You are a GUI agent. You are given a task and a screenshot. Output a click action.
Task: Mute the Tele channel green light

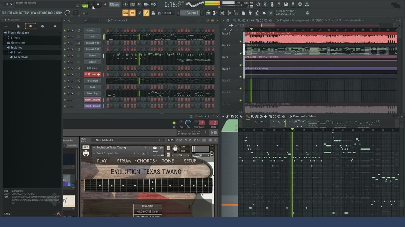[65, 37]
